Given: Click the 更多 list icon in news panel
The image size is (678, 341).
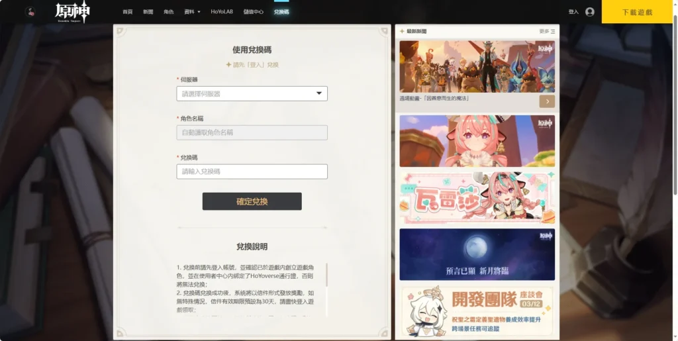Looking at the screenshot, I should 553,31.
